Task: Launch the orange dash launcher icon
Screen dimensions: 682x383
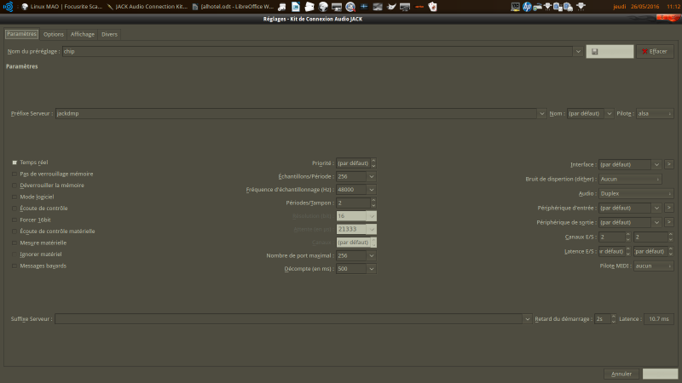Action: tap(419, 7)
